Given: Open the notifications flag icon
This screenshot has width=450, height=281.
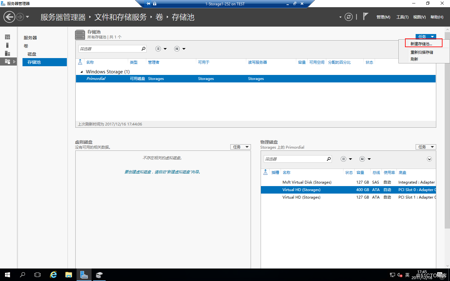Looking at the screenshot, I should (366, 17).
